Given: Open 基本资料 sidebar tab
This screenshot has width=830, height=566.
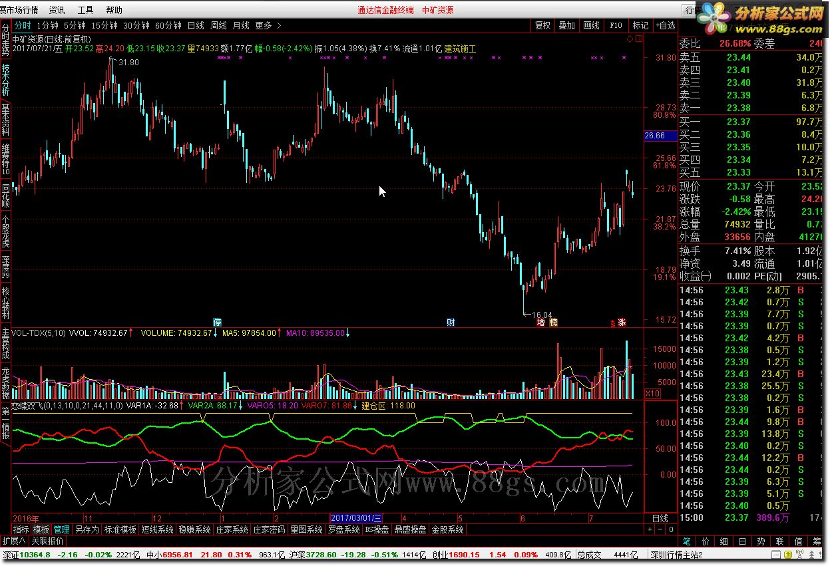Looking at the screenshot, I should point(5,120).
